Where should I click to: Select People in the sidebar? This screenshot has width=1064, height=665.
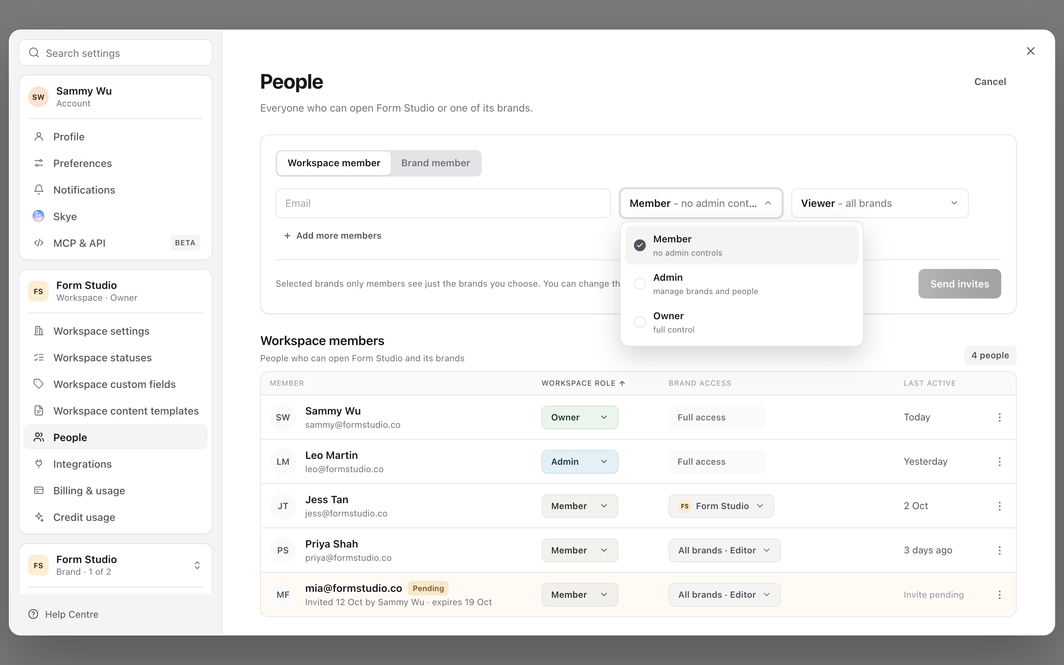[115, 437]
